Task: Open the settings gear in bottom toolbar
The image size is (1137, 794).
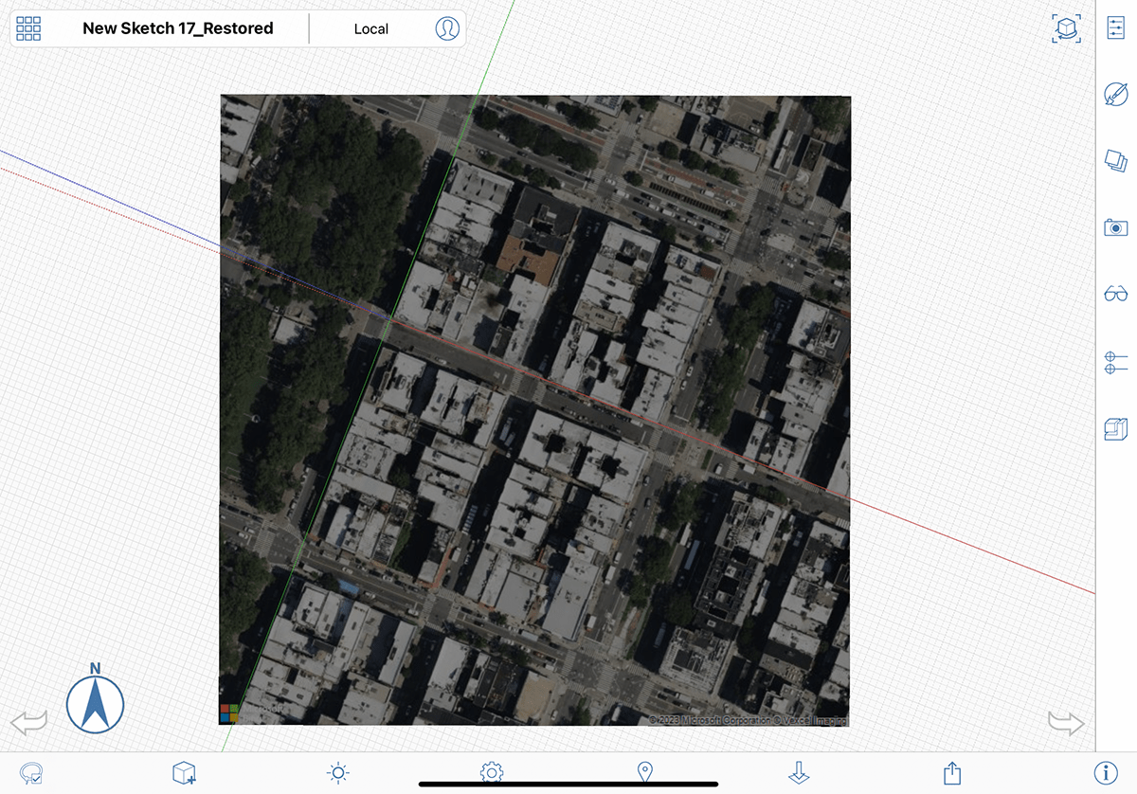Action: click(x=492, y=773)
